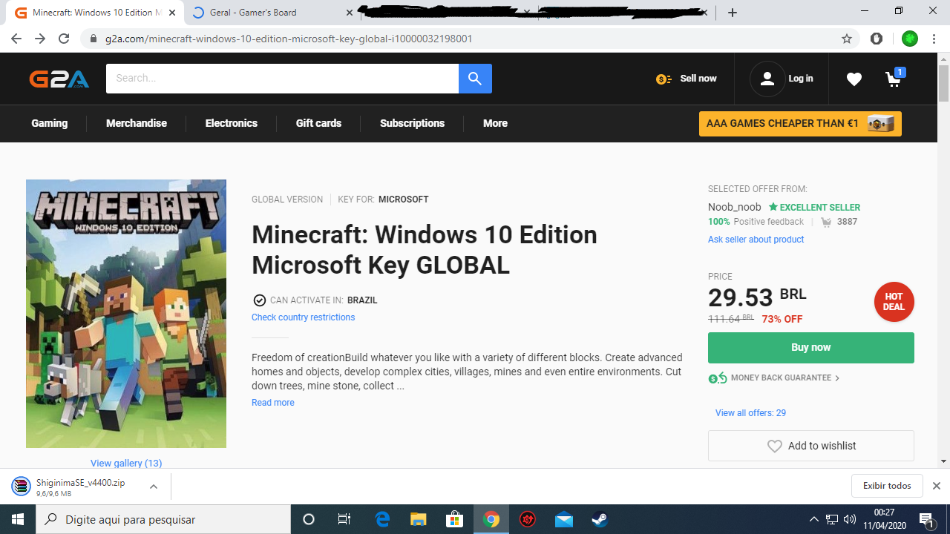Open the wishlist heart icon in header
Screen dimensions: 950x534
coord(854,79)
